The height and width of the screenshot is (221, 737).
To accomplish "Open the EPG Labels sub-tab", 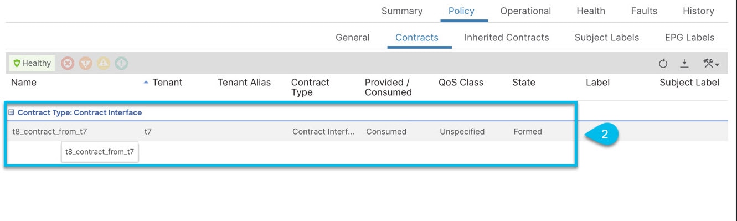I will [x=689, y=38].
